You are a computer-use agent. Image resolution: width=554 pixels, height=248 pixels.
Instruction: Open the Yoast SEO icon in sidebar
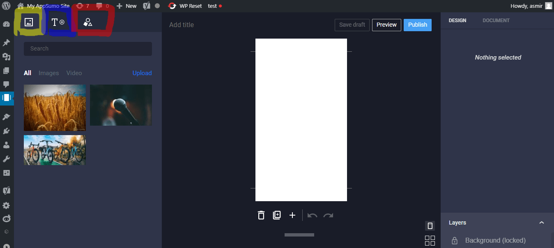point(6,191)
